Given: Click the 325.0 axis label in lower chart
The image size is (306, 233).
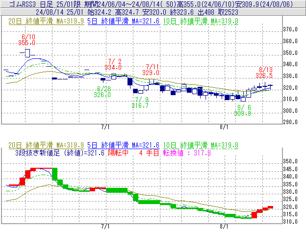Looking at the screenshot, I should tap(290, 199).
